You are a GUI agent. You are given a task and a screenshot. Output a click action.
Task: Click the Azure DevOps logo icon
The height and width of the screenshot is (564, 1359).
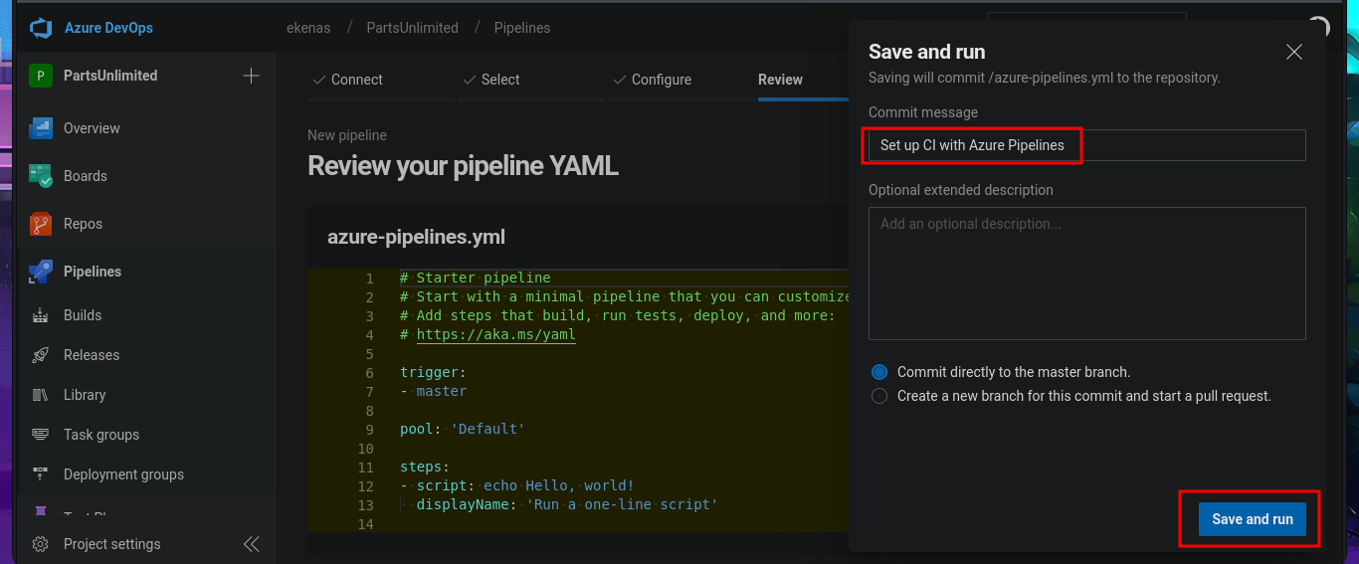[x=41, y=28]
